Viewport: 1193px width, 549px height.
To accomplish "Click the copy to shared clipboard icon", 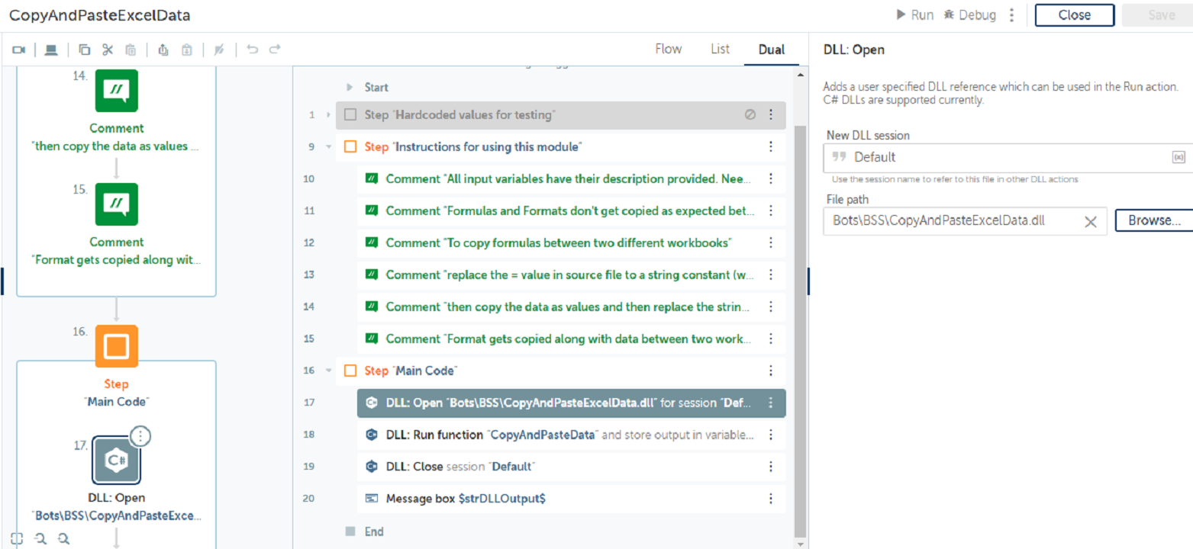I will 163,50.
